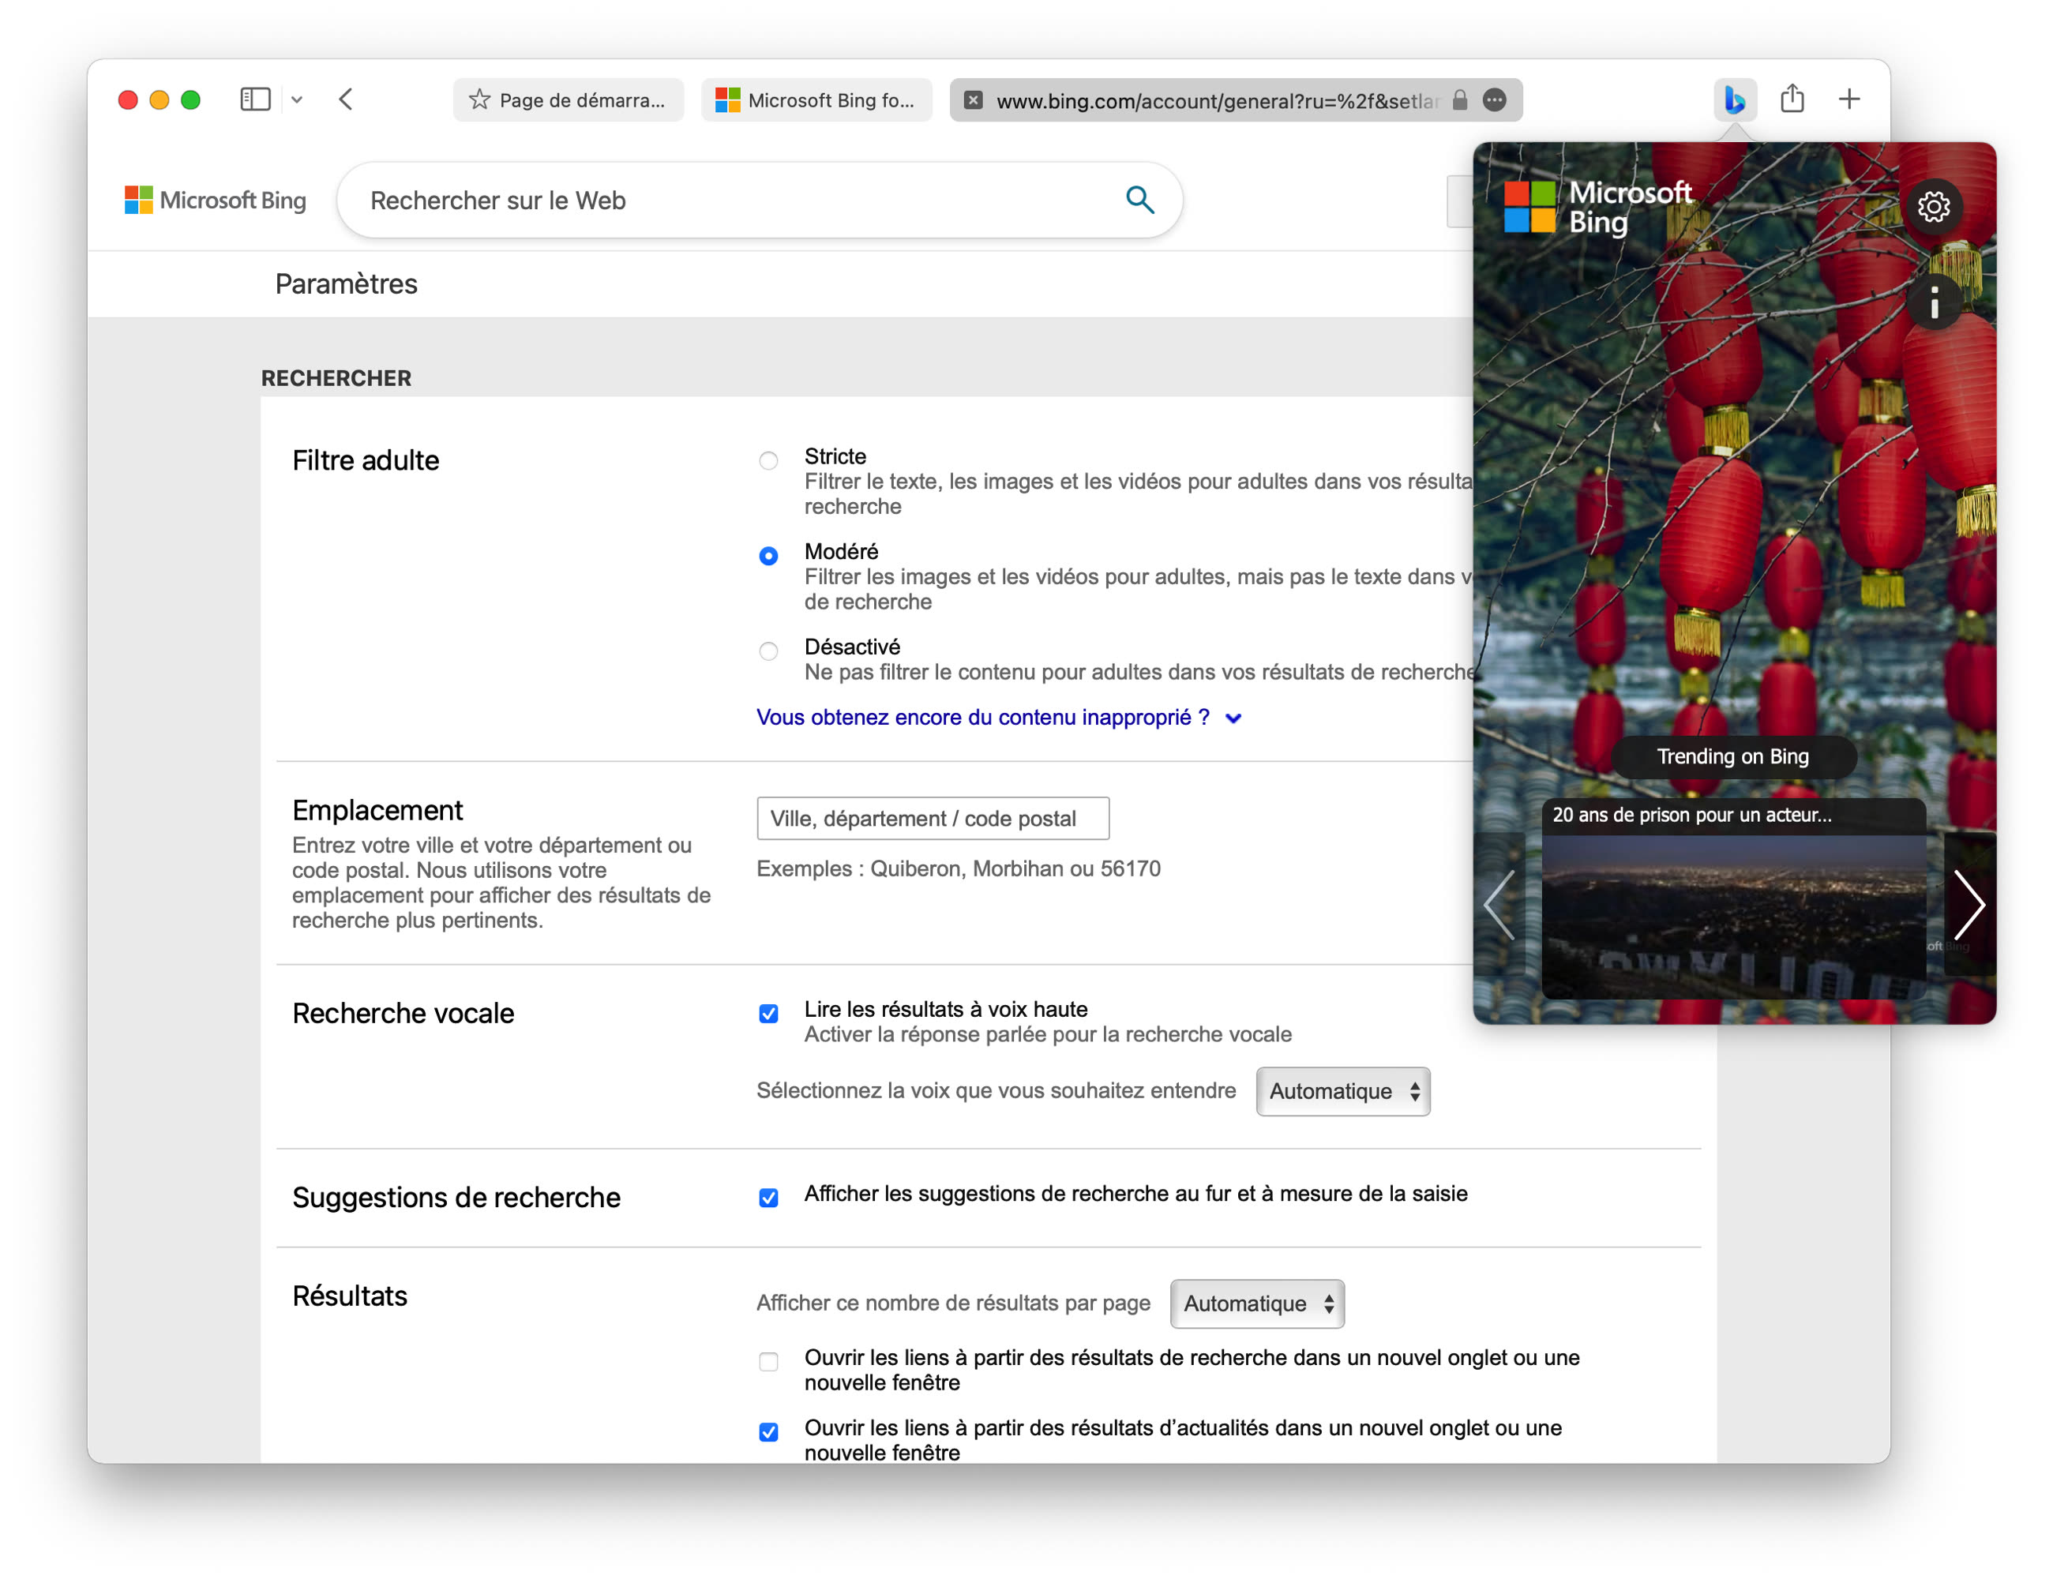Viewport: 2053px width, 1579px height.
Task: Open the results-per-page "Automatique" dropdown
Action: [x=1257, y=1303]
